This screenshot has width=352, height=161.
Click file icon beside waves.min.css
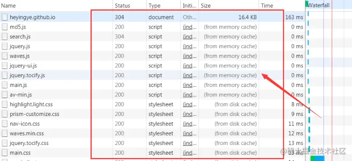[x=4, y=133]
